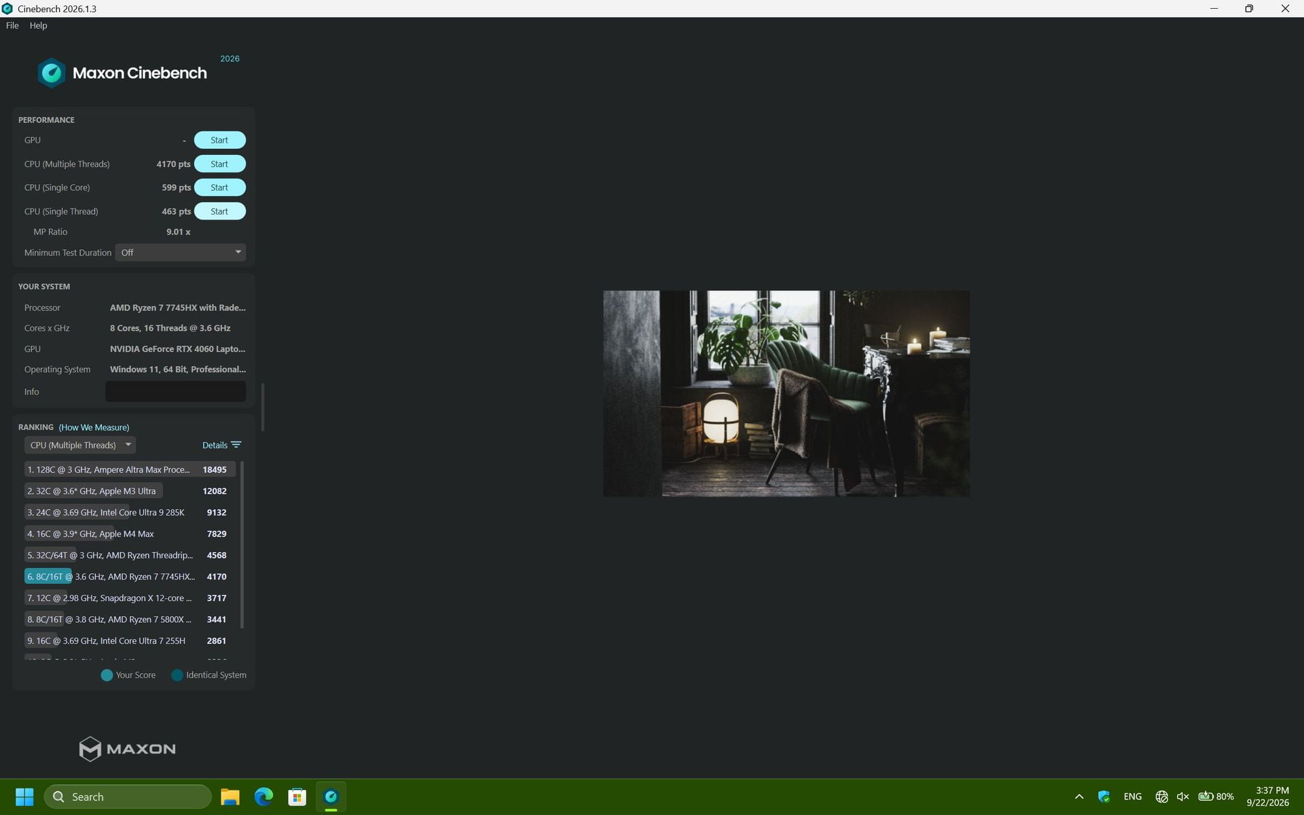Click the ENG language indicator
This screenshot has height=815, width=1304.
point(1132,797)
